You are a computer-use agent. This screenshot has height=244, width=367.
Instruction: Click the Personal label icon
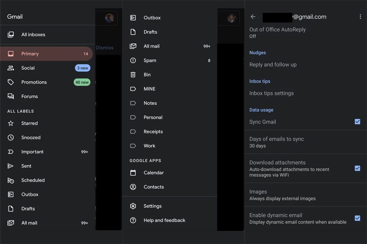tap(133, 117)
